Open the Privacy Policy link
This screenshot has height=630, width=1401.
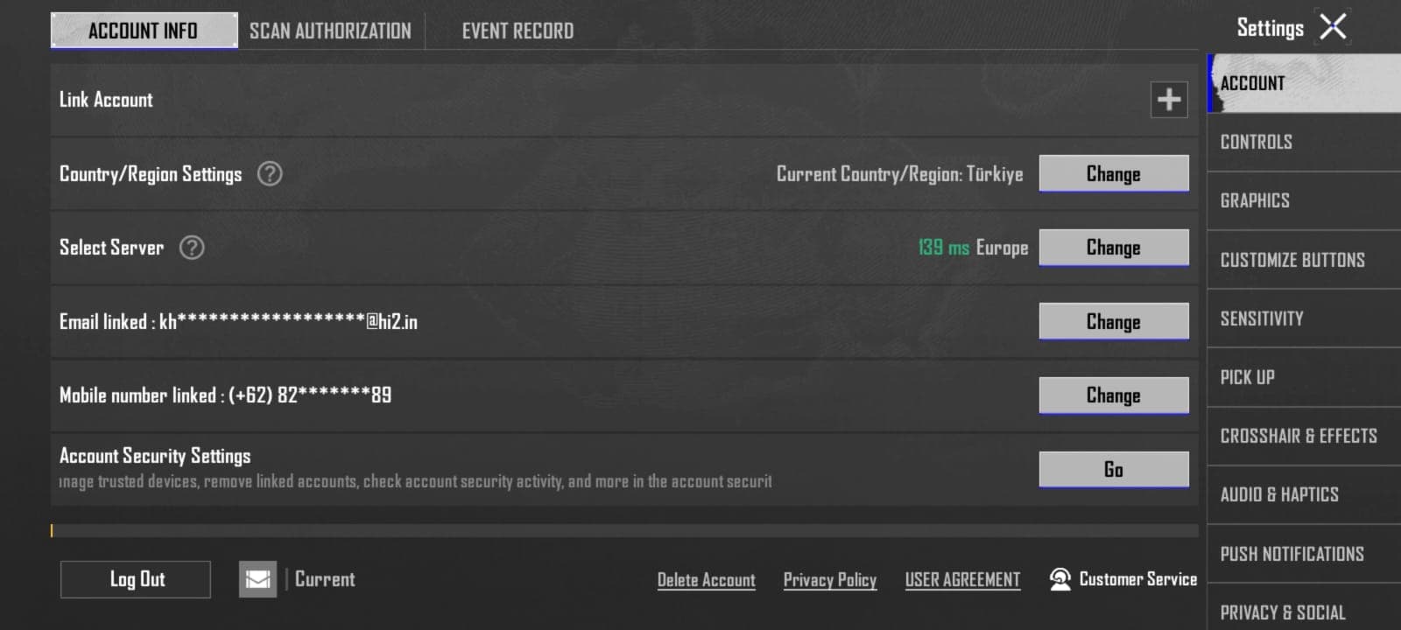(830, 580)
